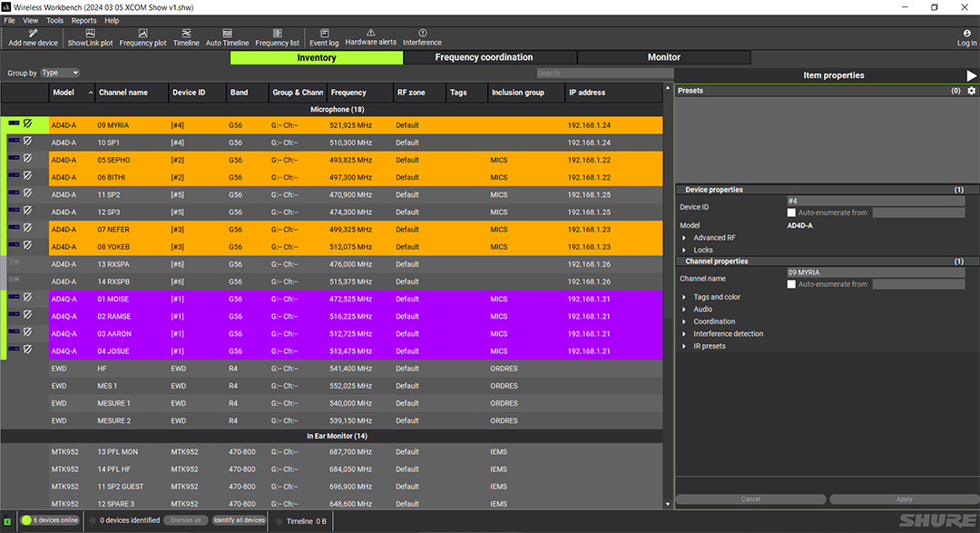This screenshot has height=533, width=980.
Task: Click device icon on 13 RXSPA row
Action: (14, 262)
